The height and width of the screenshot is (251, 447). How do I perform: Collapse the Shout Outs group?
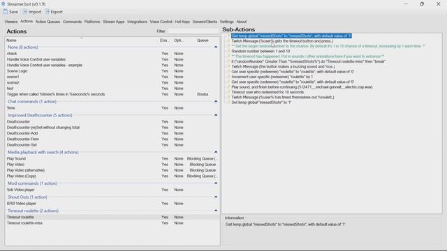click(x=216, y=197)
